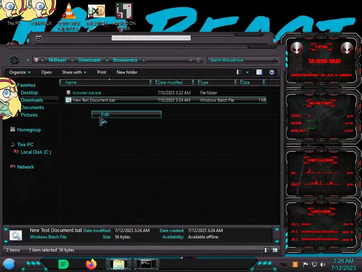Click the Action Center flag tray icon
The image size is (362, 272).
point(306,264)
